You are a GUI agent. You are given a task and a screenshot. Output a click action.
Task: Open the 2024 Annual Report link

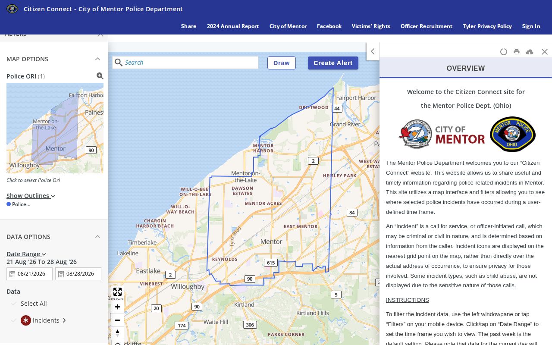click(x=233, y=26)
